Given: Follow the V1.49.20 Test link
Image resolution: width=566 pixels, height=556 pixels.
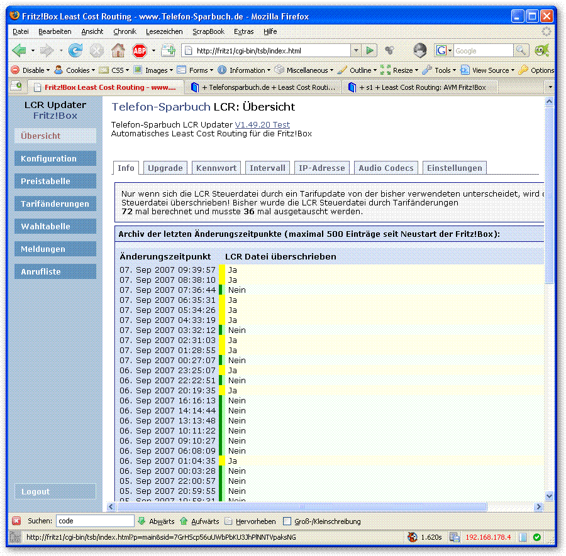Looking at the screenshot, I should point(262,125).
